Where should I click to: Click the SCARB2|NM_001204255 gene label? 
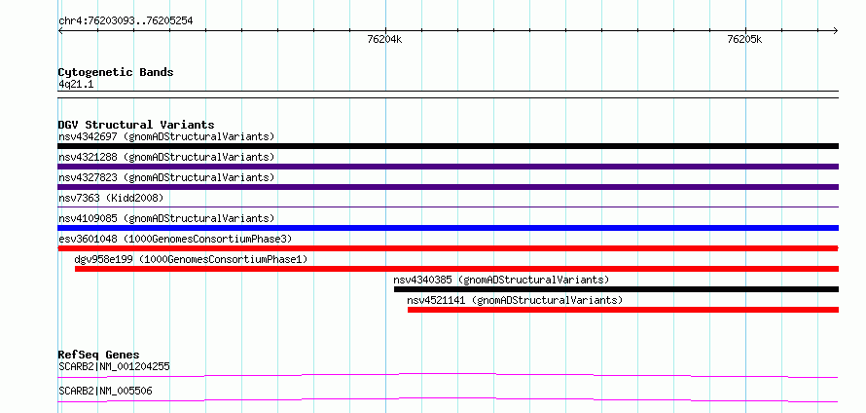(x=114, y=366)
